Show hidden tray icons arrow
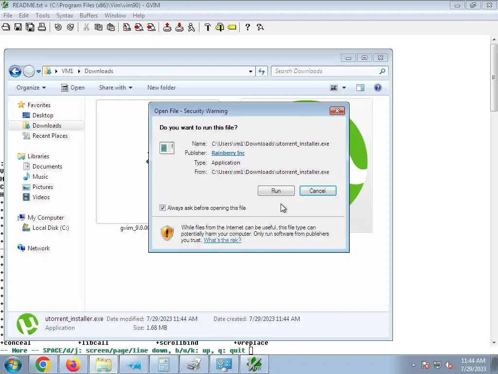Screen dimensions: 498x374 tap(413, 365)
